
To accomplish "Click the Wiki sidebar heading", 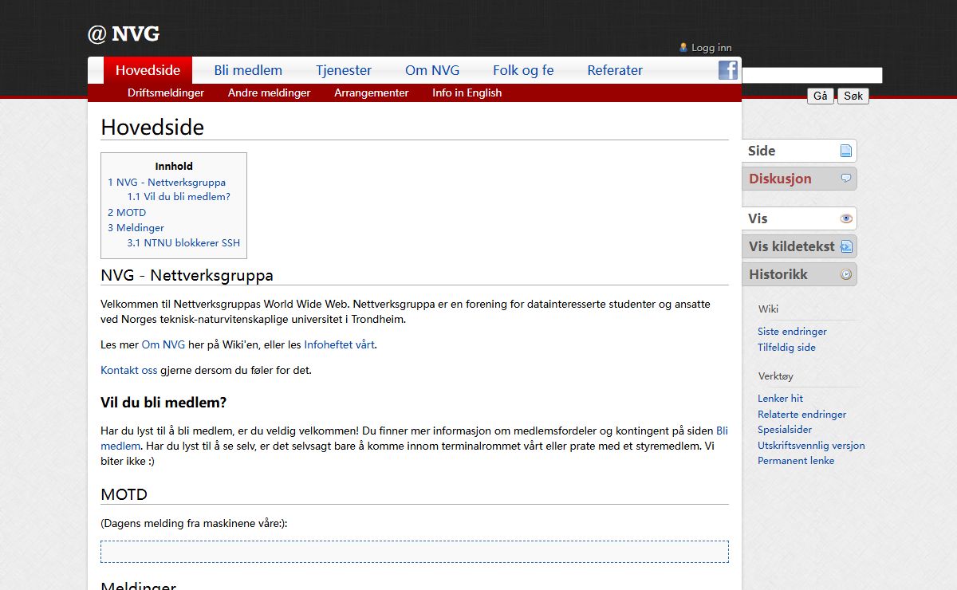I will (x=768, y=309).
